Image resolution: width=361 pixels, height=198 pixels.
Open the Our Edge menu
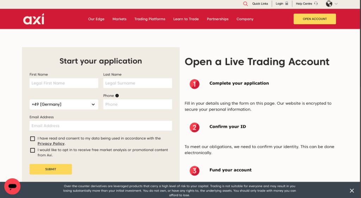coord(96,19)
